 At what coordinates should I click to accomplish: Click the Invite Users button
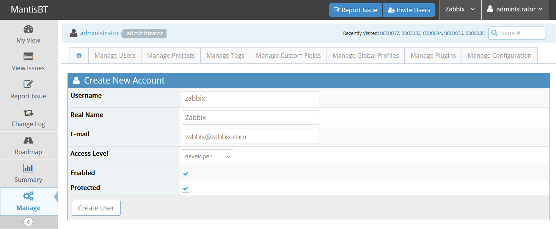click(409, 10)
